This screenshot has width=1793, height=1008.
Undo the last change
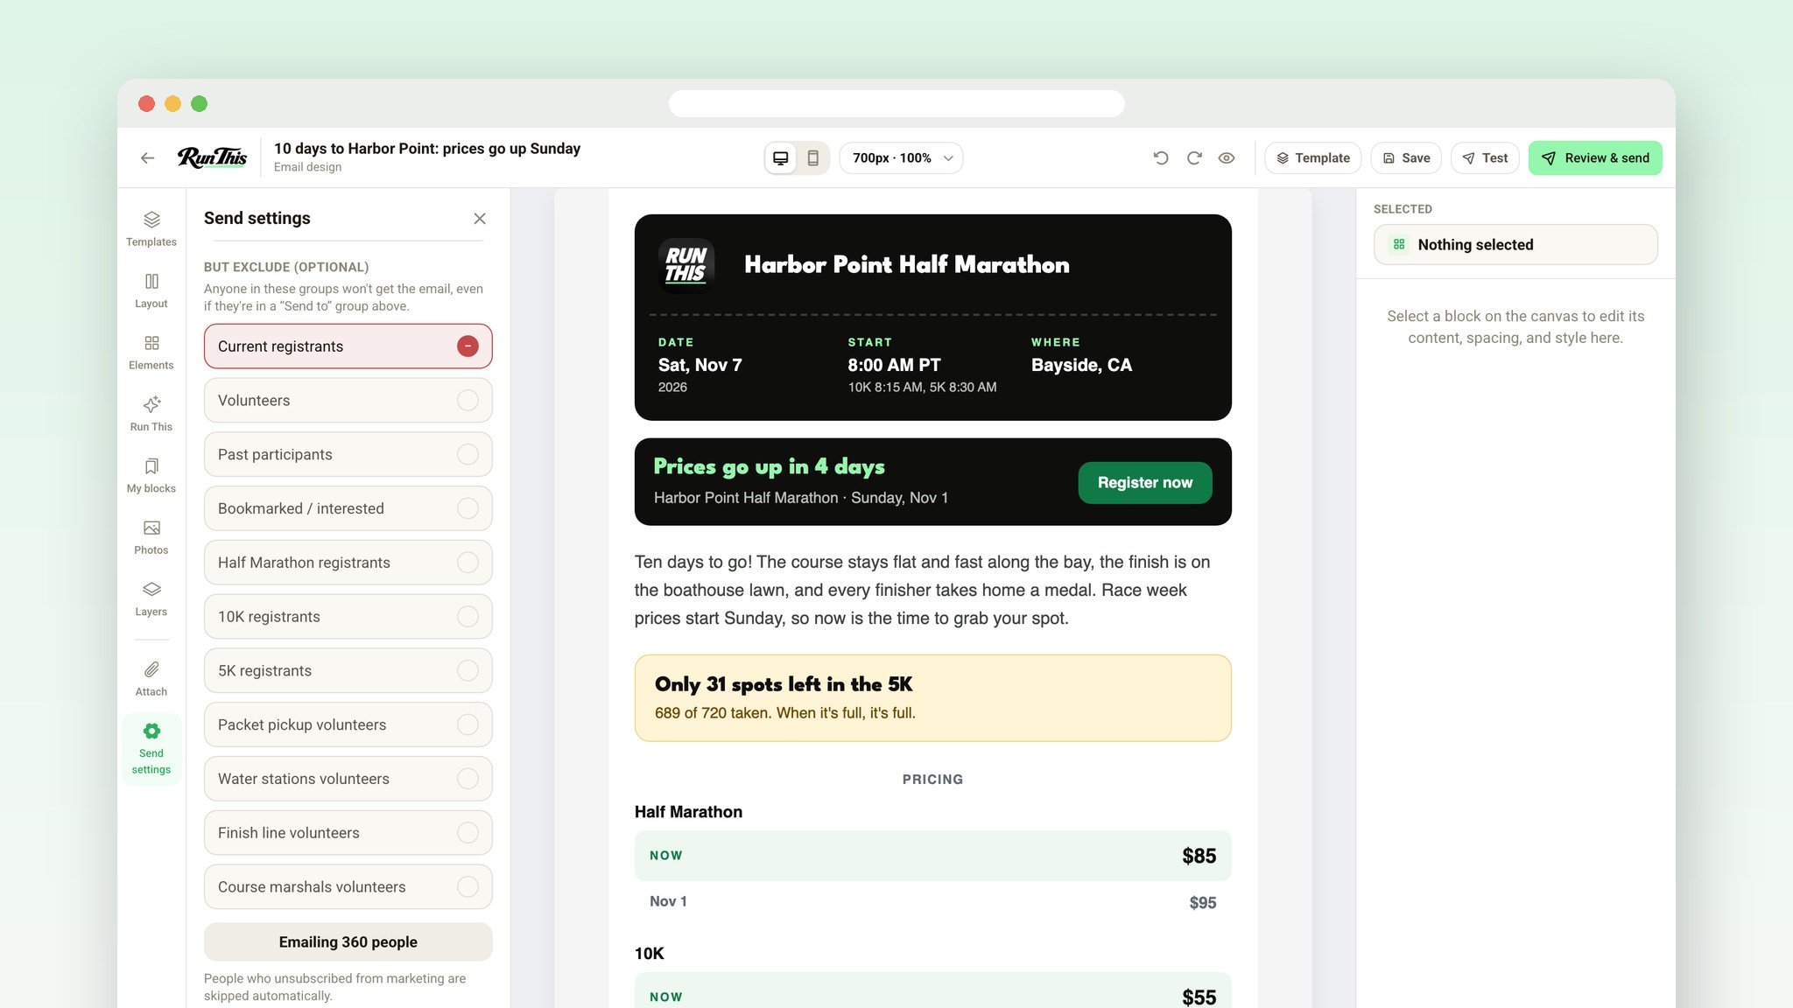pyautogui.click(x=1161, y=158)
